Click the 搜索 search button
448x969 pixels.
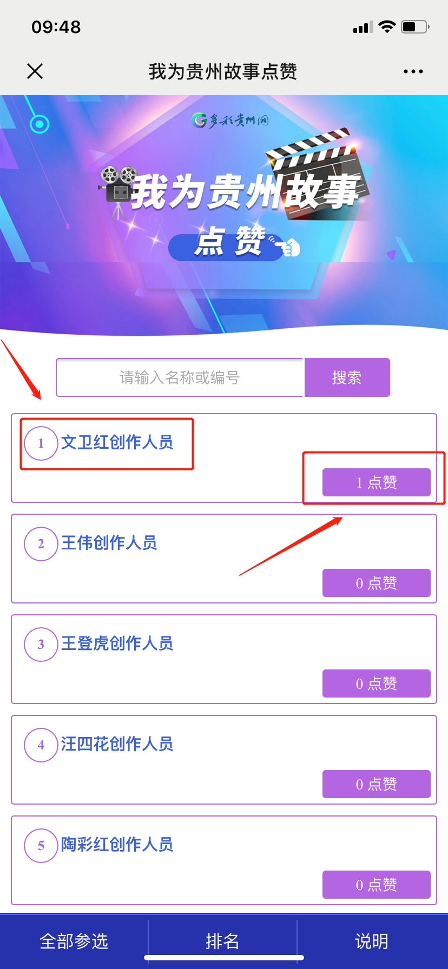347,377
